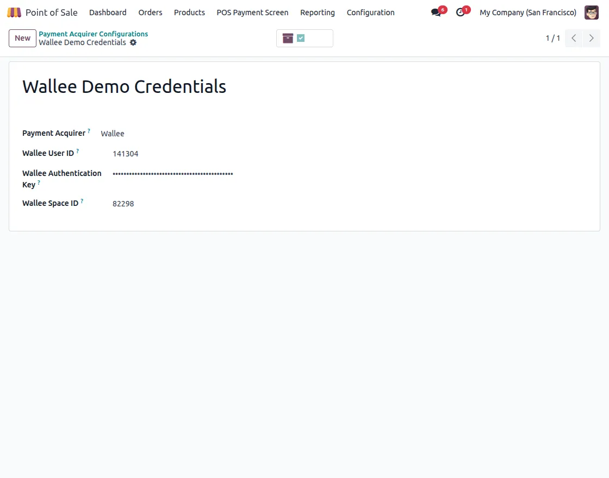The image size is (609, 478).
Task: Click the 1 / 1 record pager
Action: pos(552,38)
